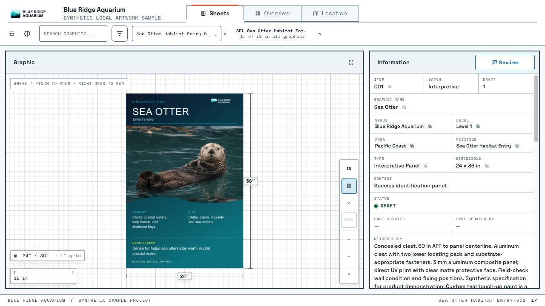Click the Methodology description text
Image resolution: width=545 pixels, height=306 pixels.
(x=451, y=266)
